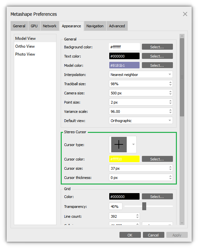Select Ortho View in the list
Viewport: 198px width, 248px height.
[35, 46]
